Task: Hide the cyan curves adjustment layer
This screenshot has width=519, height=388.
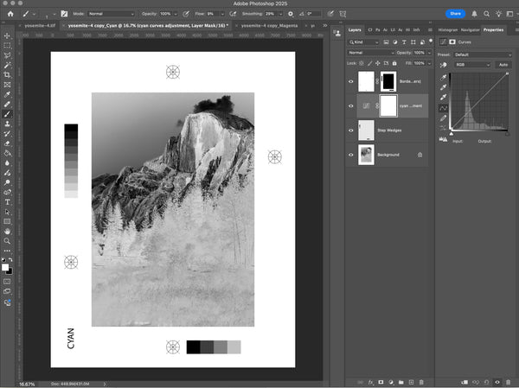Action: pyautogui.click(x=351, y=105)
